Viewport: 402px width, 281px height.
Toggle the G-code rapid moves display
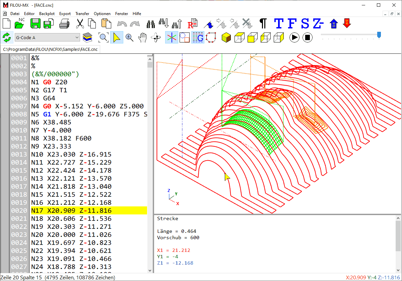pyautogui.click(x=198, y=37)
